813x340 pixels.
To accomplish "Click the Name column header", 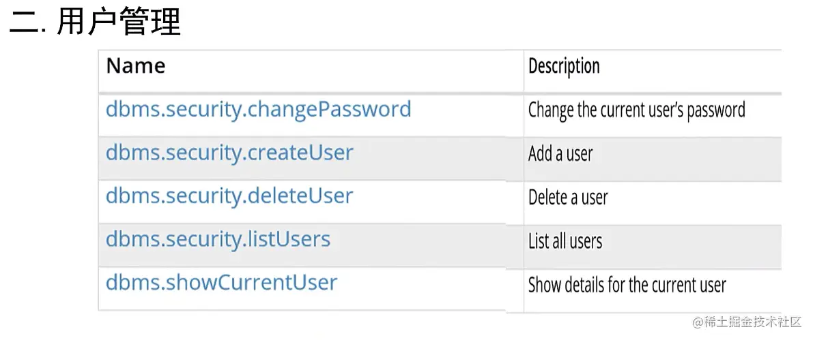I will tap(136, 66).
